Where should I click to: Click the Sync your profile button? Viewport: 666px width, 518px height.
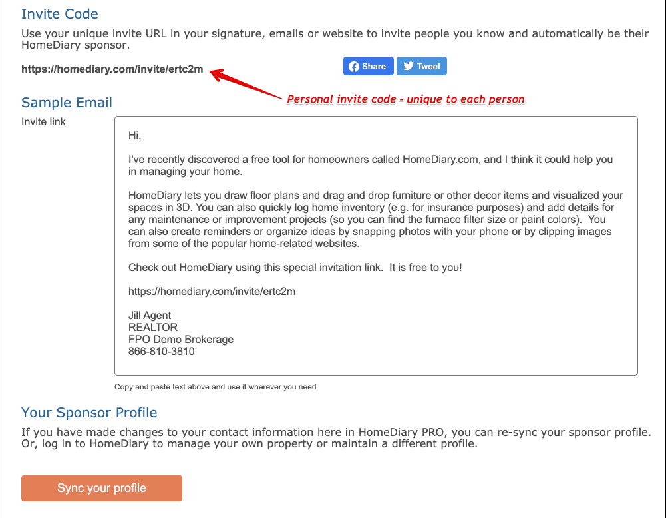tap(102, 488)
